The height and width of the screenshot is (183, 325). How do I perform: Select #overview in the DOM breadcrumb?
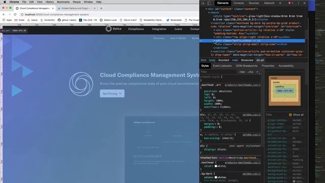tap(247, 60)
